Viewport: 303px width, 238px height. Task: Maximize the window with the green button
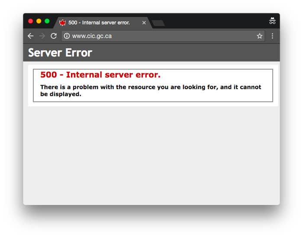coord(47,21)
